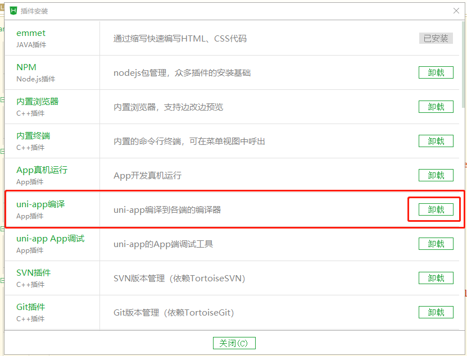Uninstall the SVN插件 plugin

coord(436,278)
